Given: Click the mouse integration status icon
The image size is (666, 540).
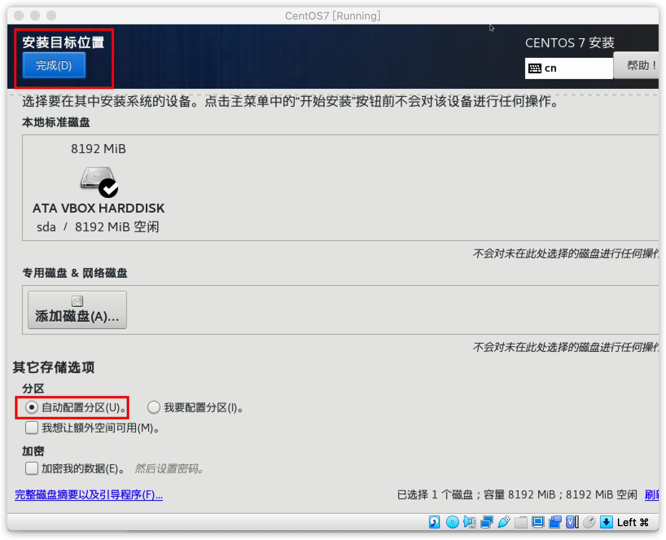Looking at the screenshot, I should click(x=589, y=522).
